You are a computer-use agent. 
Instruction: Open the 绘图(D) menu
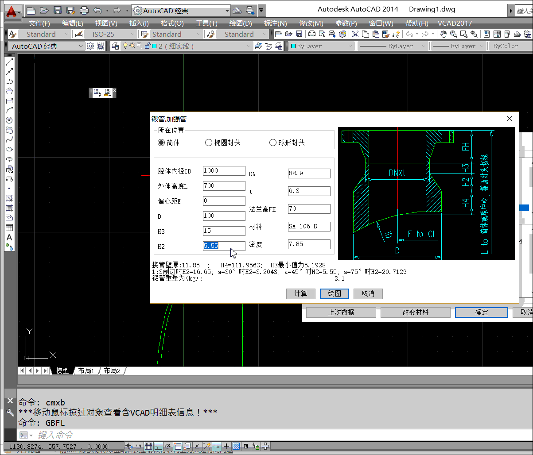(240, 23)
